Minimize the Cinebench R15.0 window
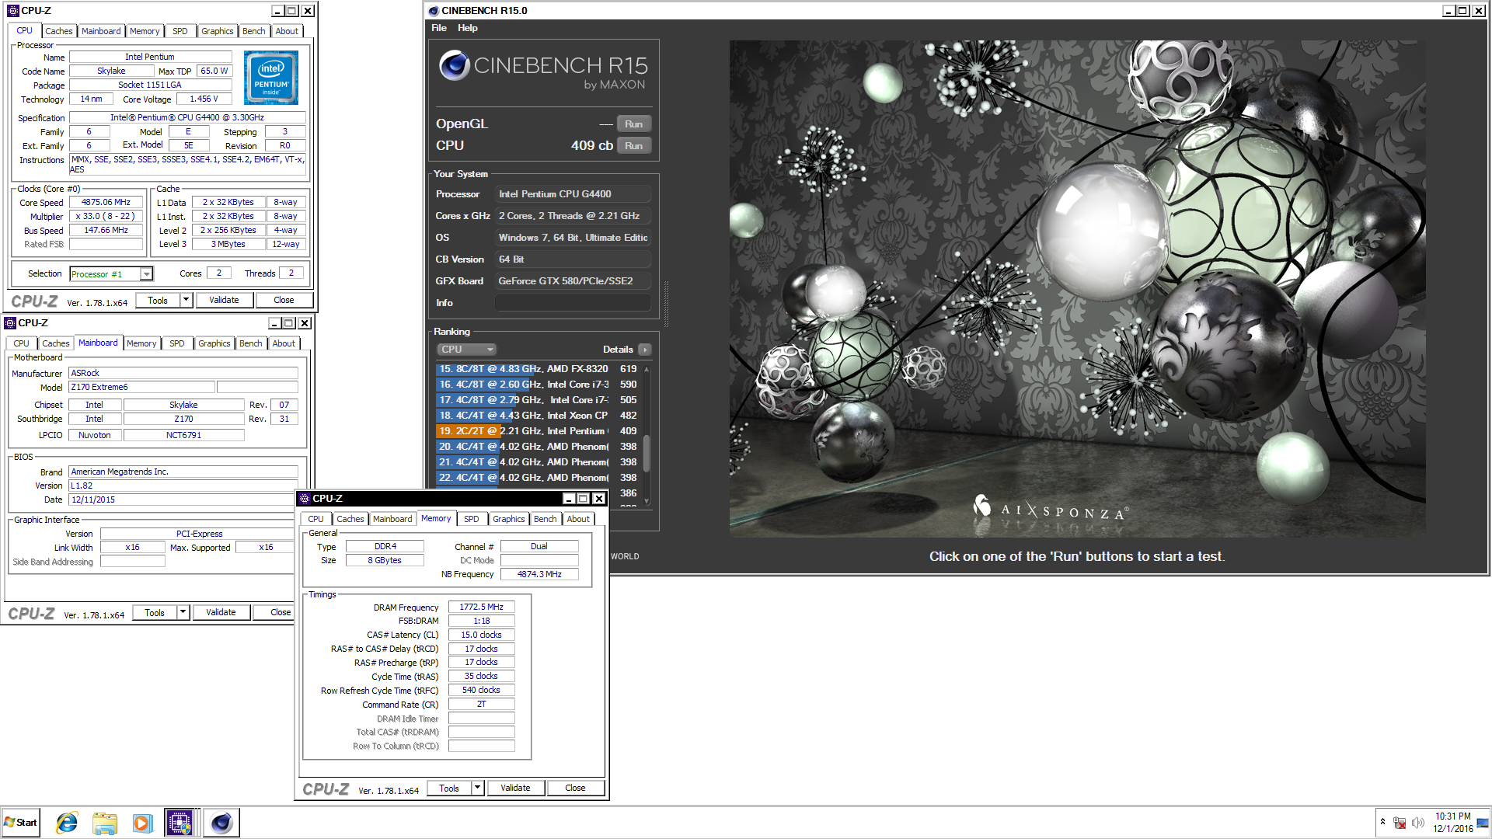 click(x=1448, y=11)
